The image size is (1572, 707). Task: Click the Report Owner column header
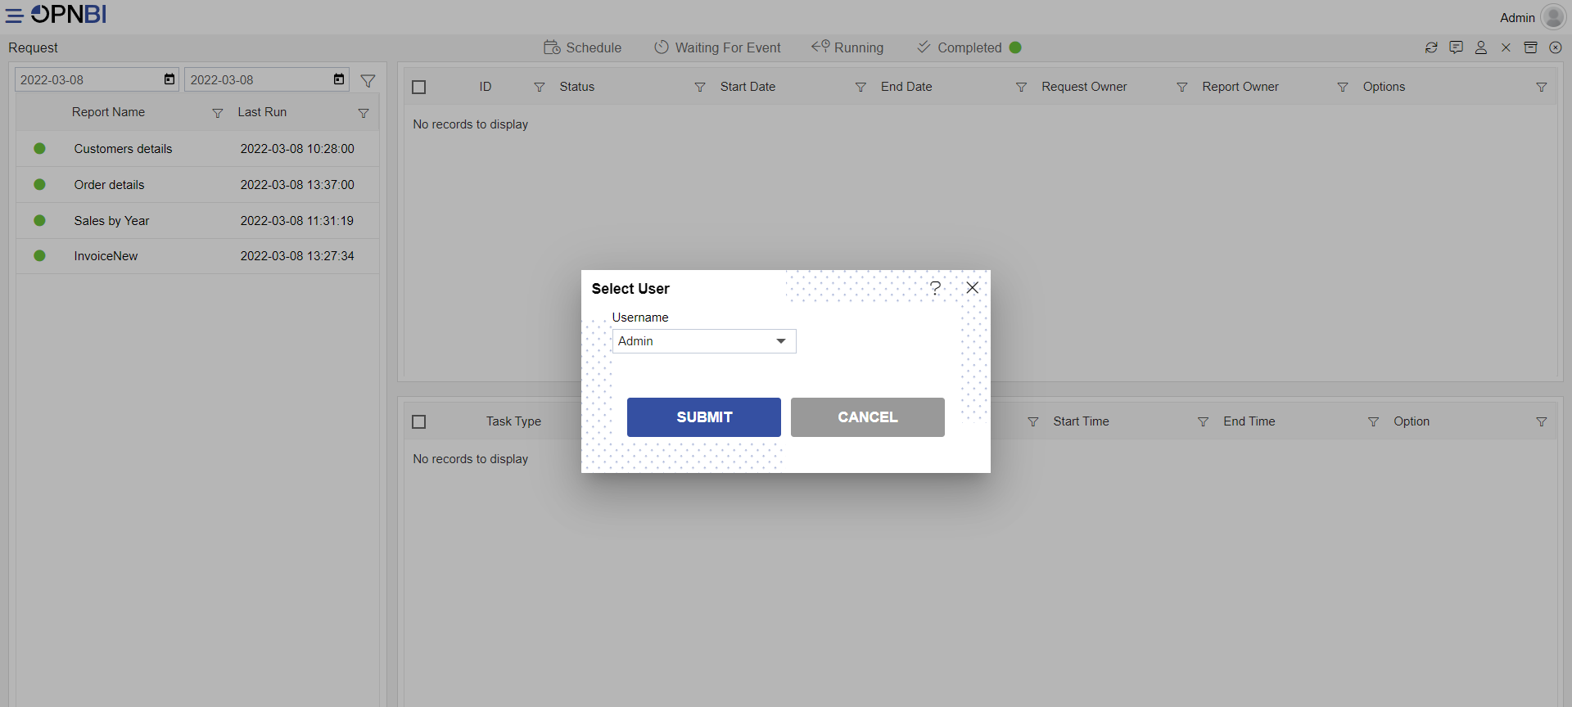[x=1240, y=87]
